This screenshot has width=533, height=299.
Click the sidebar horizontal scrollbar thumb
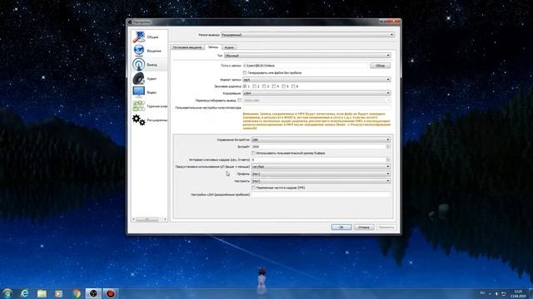tap(147, 219)
